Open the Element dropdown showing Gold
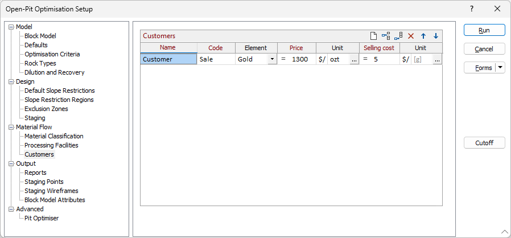 coord(272,59)
